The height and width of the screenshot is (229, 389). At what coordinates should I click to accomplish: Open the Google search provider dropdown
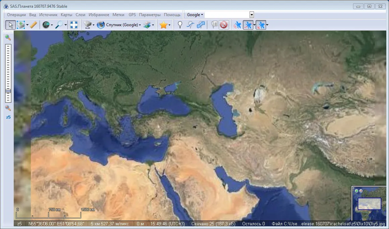[x=195, y=15]
